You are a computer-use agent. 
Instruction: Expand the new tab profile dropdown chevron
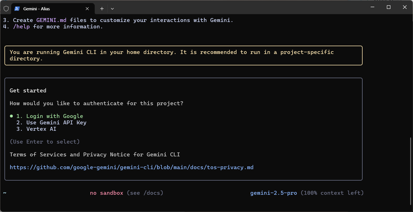click(112, 9)
